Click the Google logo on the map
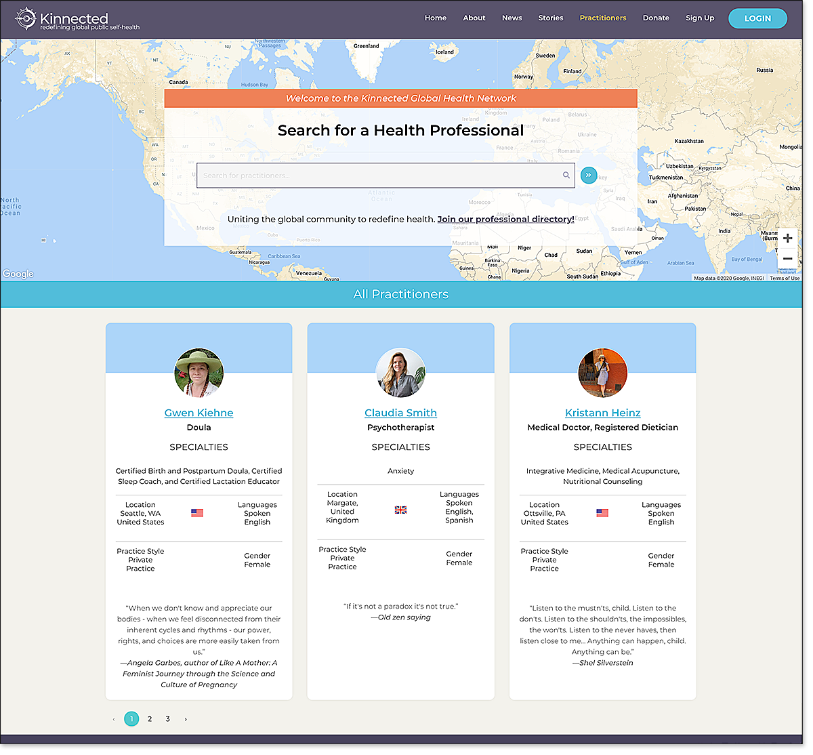813x755 pixels. coord(18,274)
